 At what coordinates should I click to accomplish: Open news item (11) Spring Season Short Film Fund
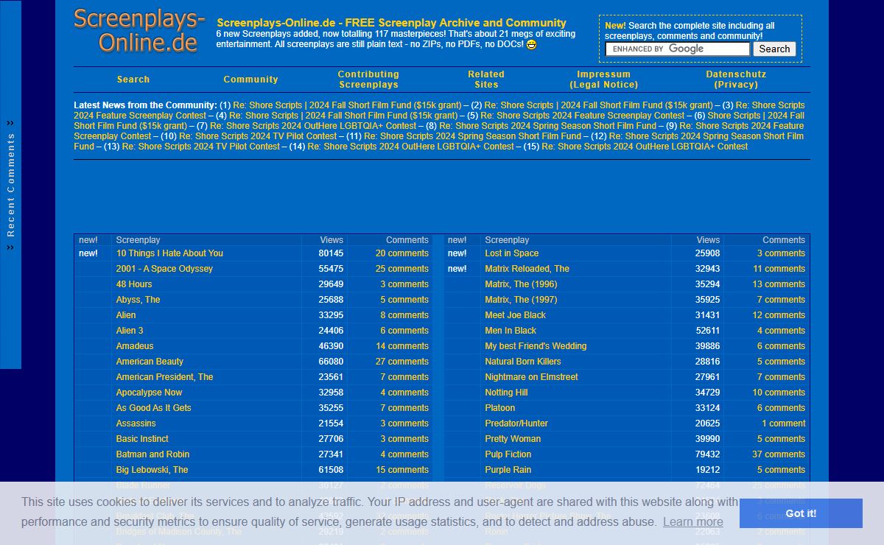[472, 136]
